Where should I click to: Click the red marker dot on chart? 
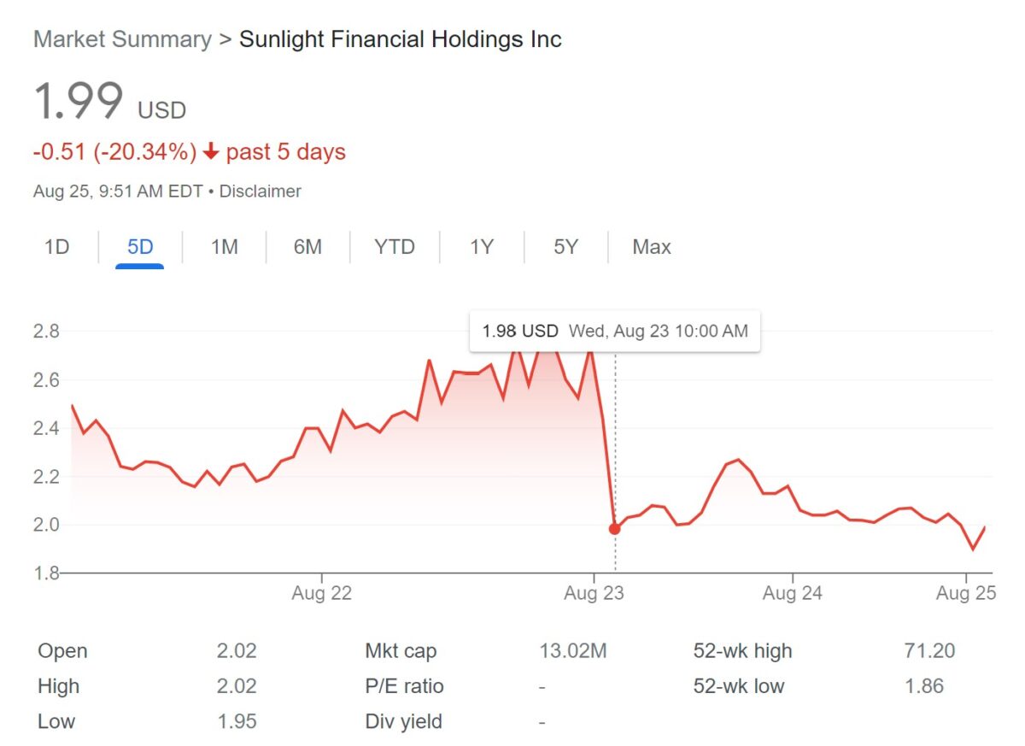(x=614, y=528)
